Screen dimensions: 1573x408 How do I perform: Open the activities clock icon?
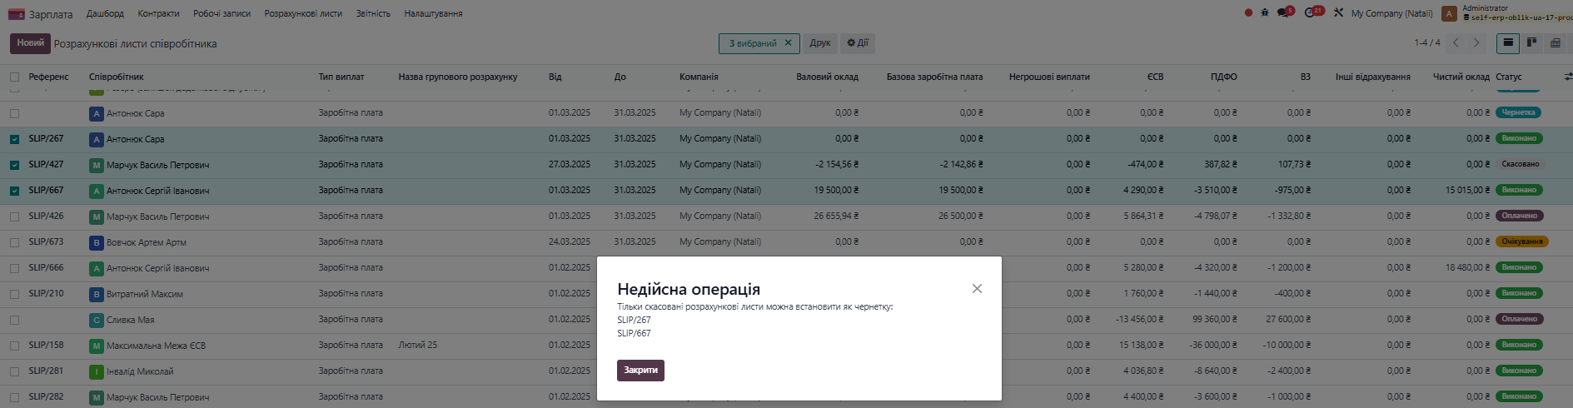(x=1311, y=13)
